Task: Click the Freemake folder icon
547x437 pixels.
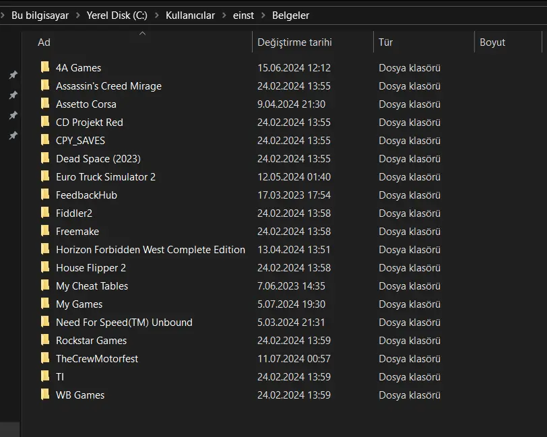Action: (x=45, y=230)
